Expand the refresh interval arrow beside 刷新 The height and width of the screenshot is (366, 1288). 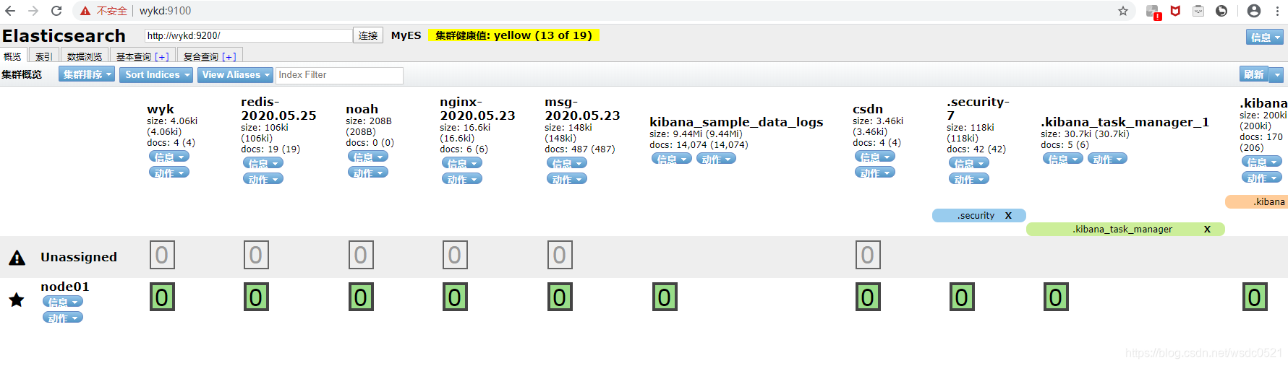click(1278, 74)
